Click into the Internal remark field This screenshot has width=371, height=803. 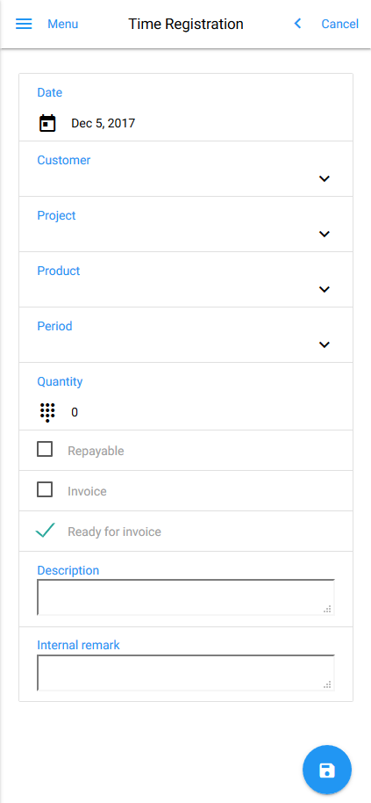186,672
